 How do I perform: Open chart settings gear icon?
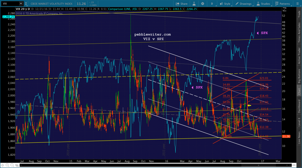point(202,4)
